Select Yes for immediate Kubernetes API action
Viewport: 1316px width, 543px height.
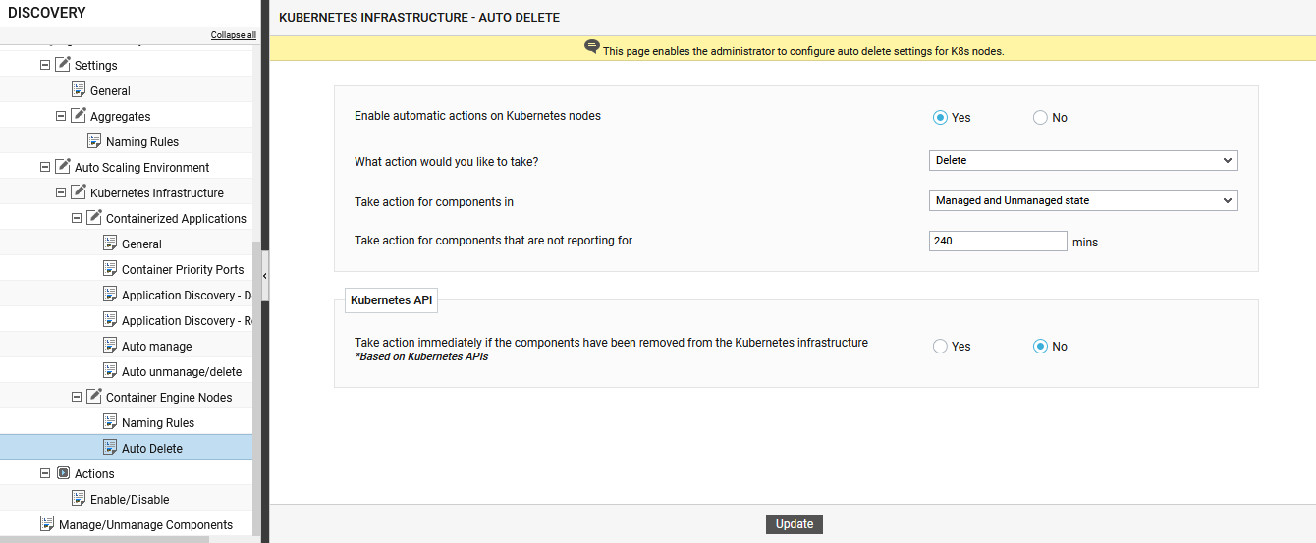coord(940,347)
